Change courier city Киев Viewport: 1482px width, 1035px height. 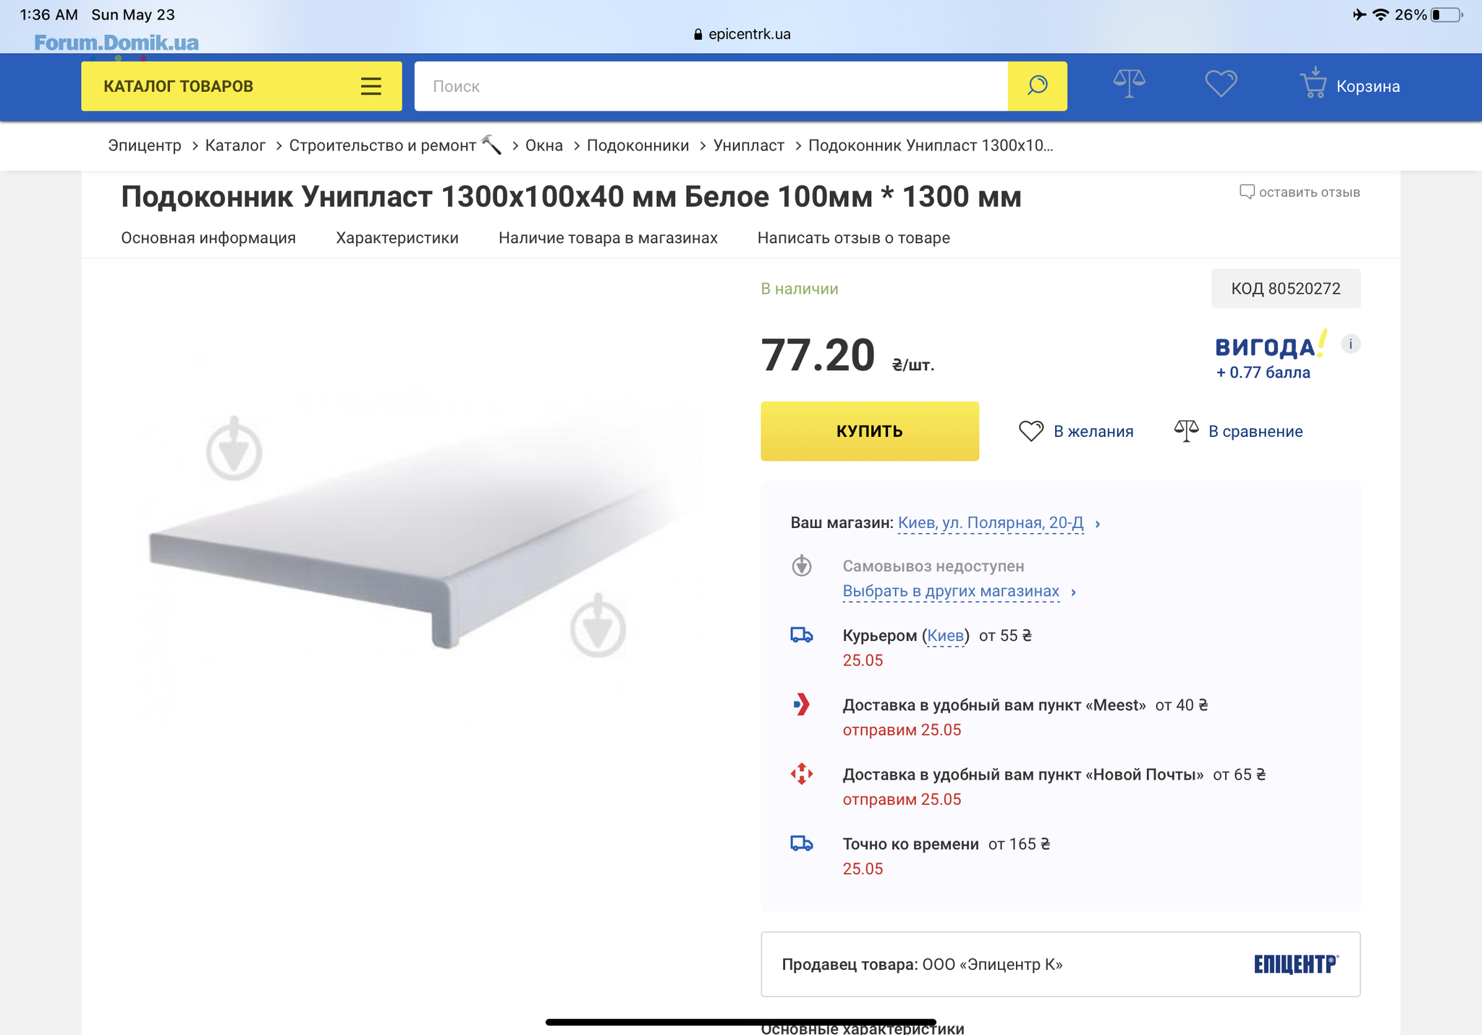[x=945, y=636]
